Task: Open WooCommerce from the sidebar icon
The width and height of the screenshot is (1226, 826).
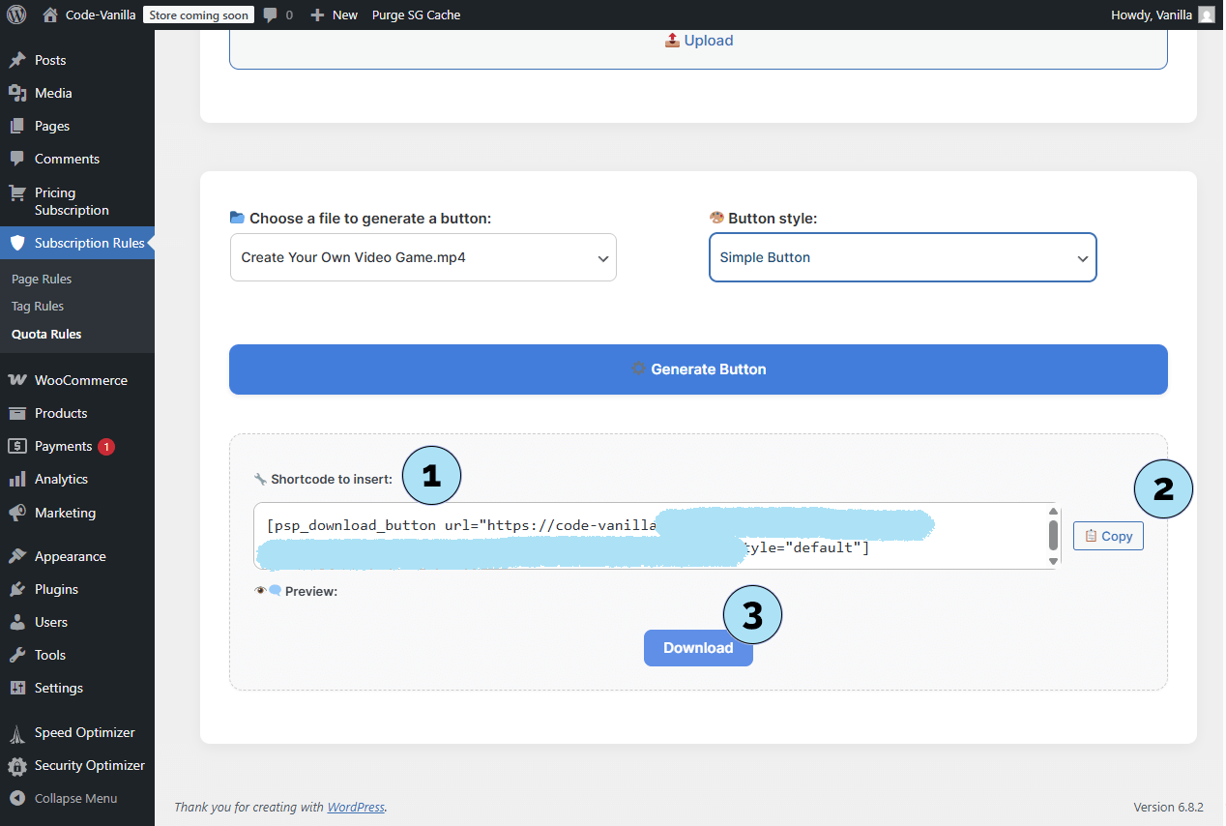Action: [x=17, y=380]
